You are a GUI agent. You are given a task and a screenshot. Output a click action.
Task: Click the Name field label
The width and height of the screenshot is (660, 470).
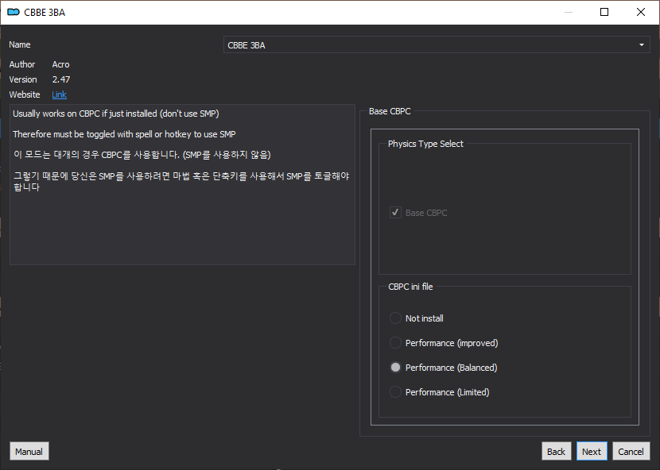(x=20, y=44)
